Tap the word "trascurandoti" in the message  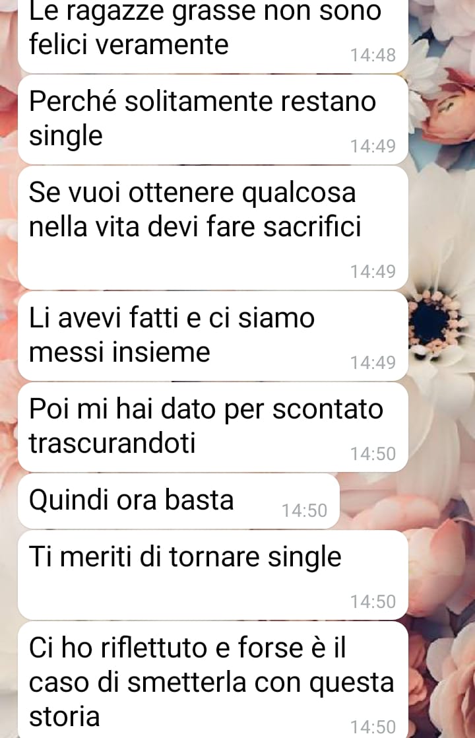pyautogui.click(x=112, y=443)
